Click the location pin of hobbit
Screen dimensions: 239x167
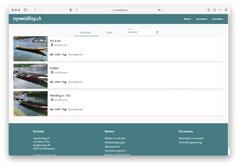[x=52, y=72]
